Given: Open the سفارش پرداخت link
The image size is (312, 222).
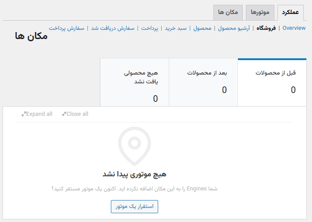Looking at the screenshot, I should 67,28.
